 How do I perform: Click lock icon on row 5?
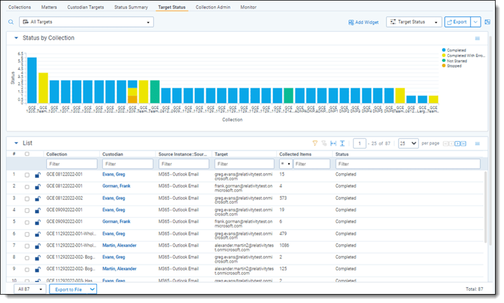(38, 222)
